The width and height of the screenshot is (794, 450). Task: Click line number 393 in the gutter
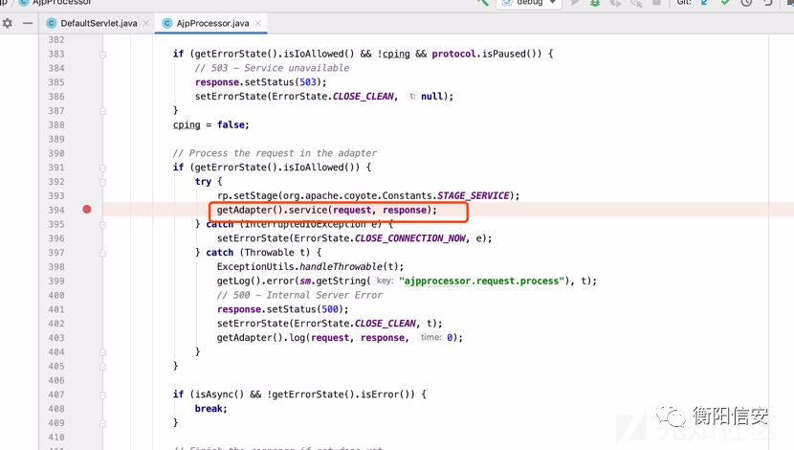(x=56, y=195)
